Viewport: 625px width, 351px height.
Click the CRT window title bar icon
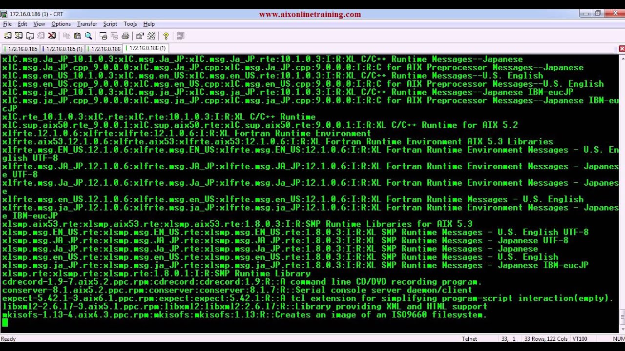pos(4,14)
